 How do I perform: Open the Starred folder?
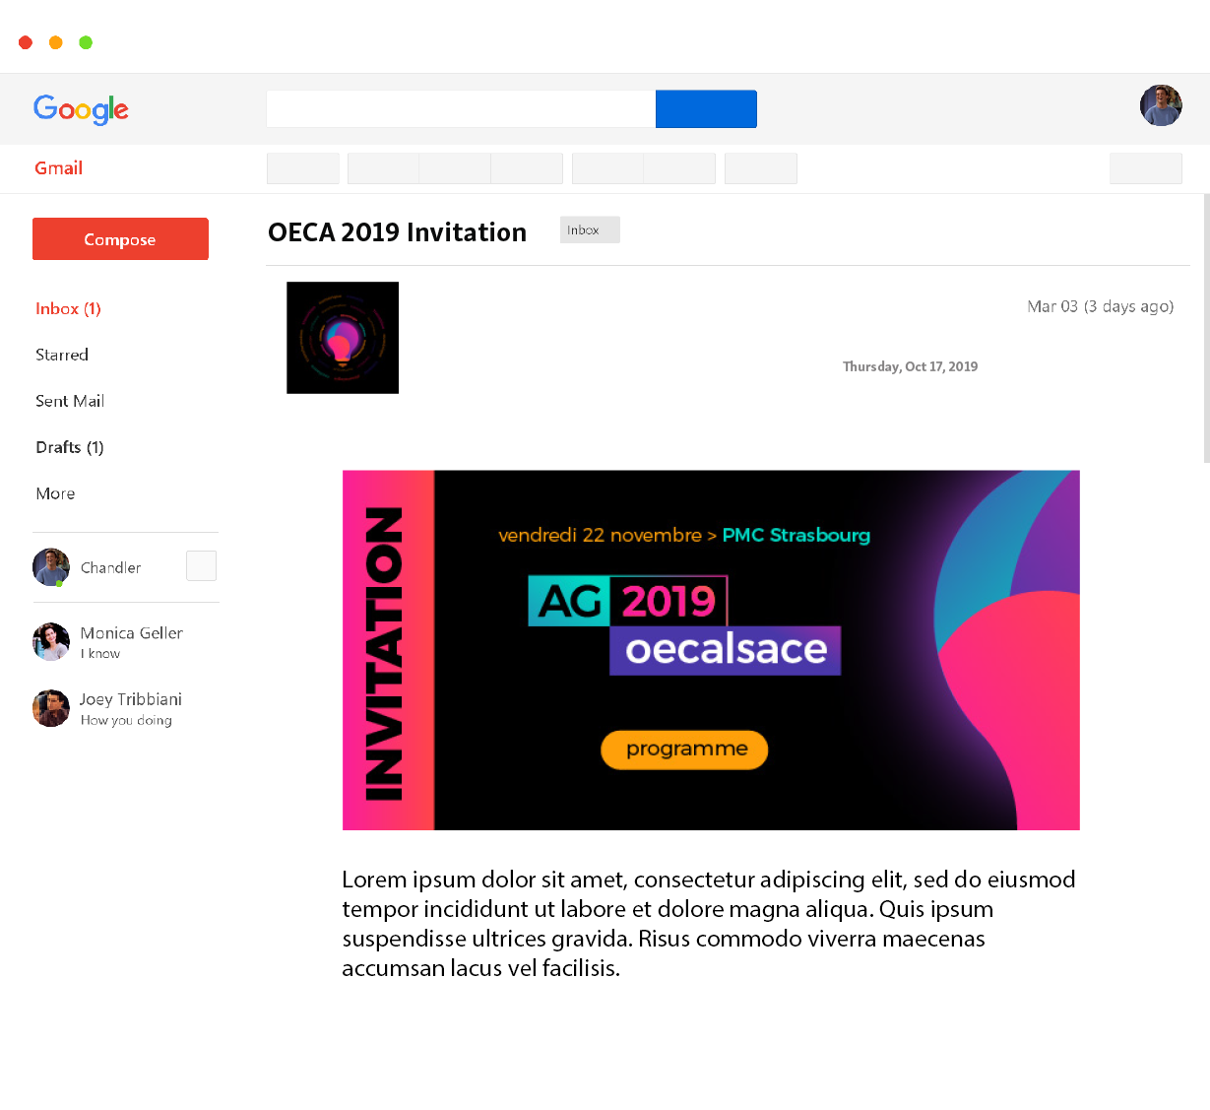(x=62, y=355)
